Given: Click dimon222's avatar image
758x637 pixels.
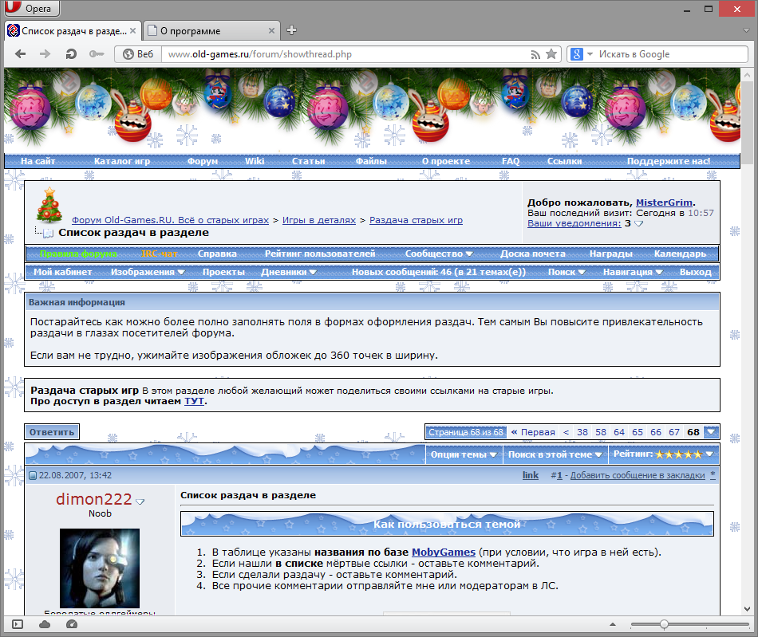Looking at the screenshot, I should 100,568.
